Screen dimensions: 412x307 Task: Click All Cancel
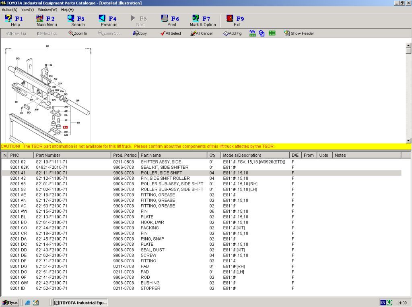click(x=202, y=33)
